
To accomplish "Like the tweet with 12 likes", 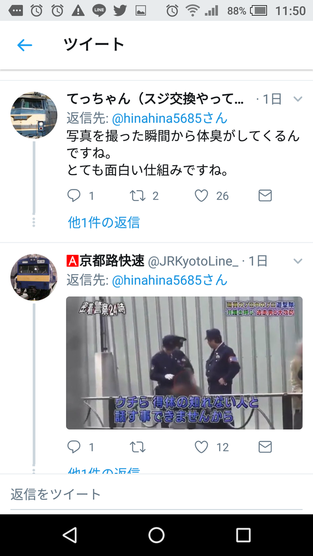I will (x=201, y=447).
